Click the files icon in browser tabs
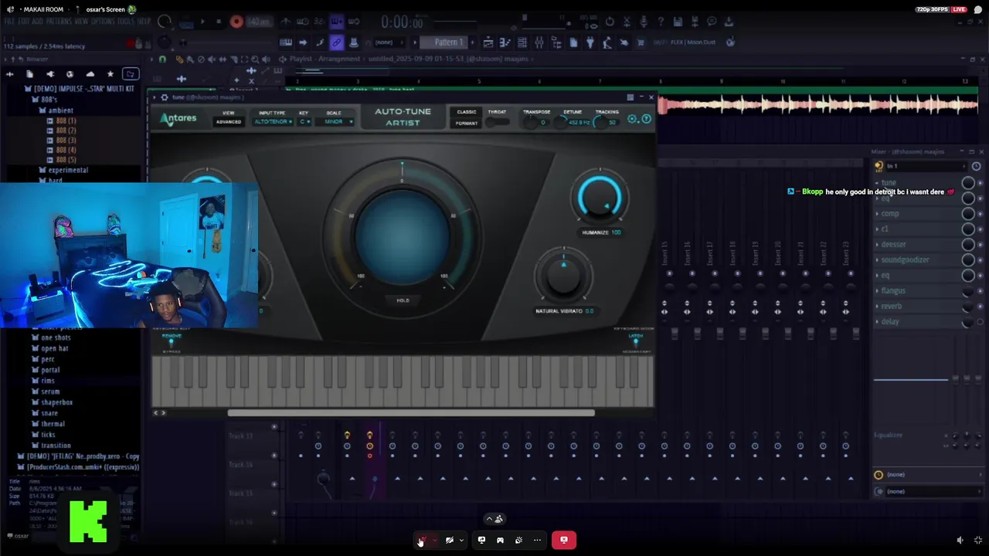The height and width of the screenshot is (556, 989). pyautogui.click(x=29, y=74)
